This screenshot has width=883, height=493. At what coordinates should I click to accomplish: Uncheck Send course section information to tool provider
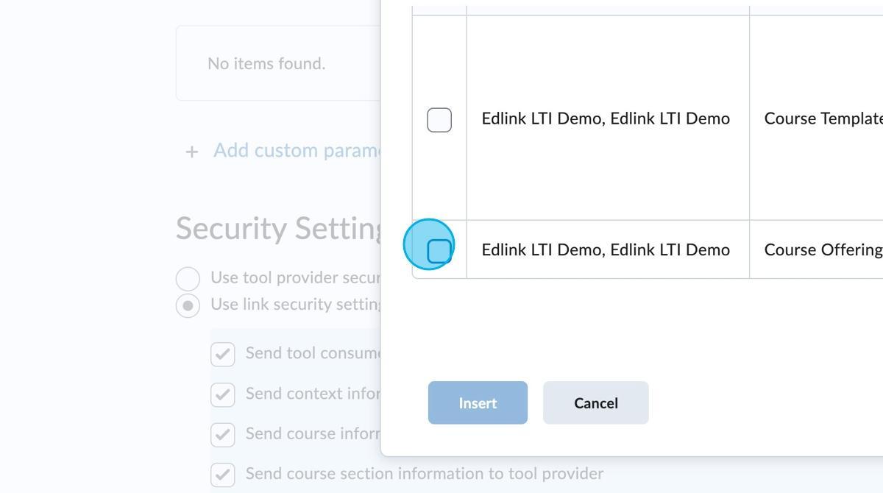223,475
